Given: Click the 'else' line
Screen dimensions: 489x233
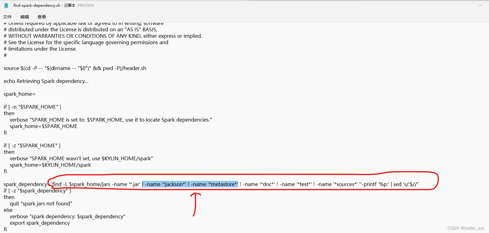Looking at the screenshot, I should click(x=8, y=210).
